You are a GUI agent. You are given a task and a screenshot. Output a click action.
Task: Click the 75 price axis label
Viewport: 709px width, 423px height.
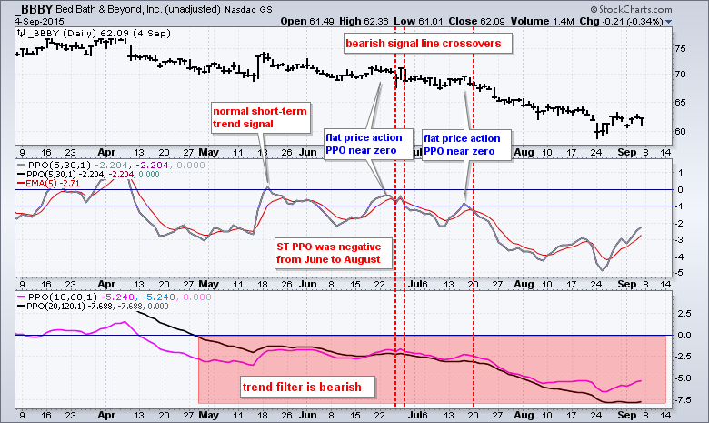680,48
